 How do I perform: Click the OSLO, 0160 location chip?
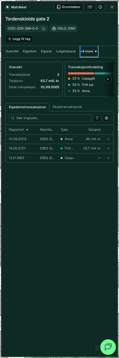click(64, 29)
